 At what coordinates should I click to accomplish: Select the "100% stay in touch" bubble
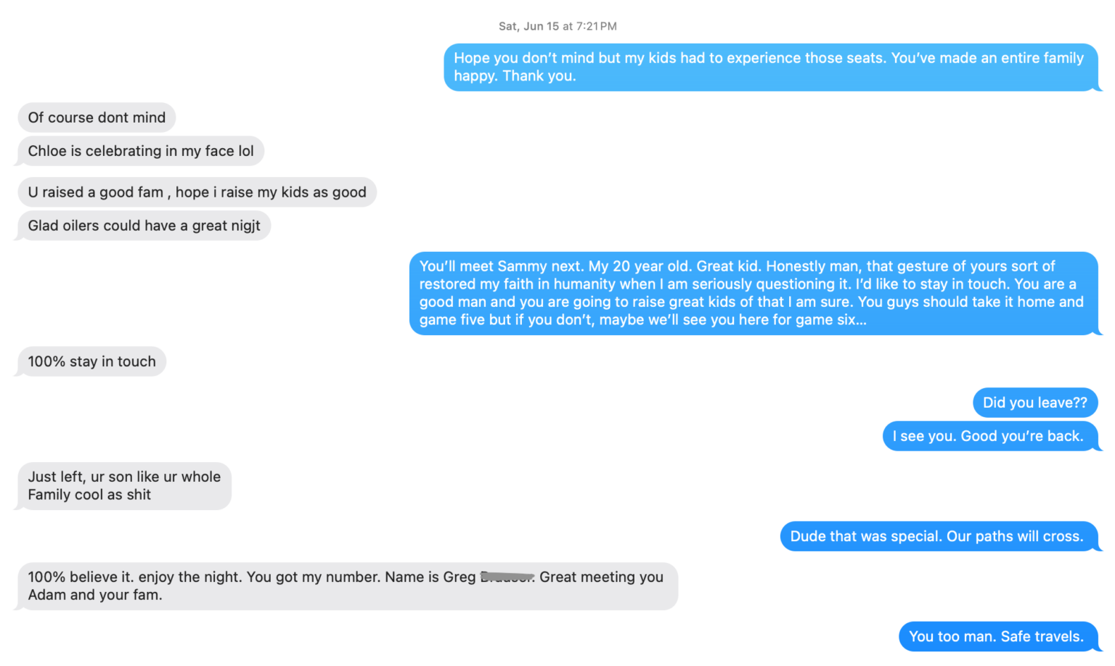click(91, 361)
